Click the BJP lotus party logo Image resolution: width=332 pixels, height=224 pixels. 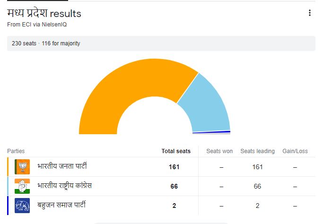pos(22,167)
